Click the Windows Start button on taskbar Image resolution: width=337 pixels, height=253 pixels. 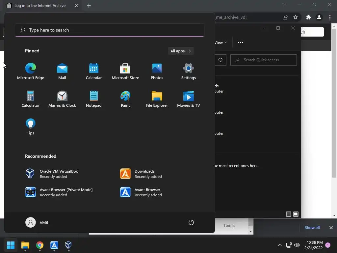click(11, 245)
